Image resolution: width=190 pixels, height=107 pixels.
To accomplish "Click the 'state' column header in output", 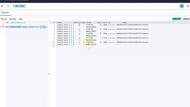I will pos(88,23).
